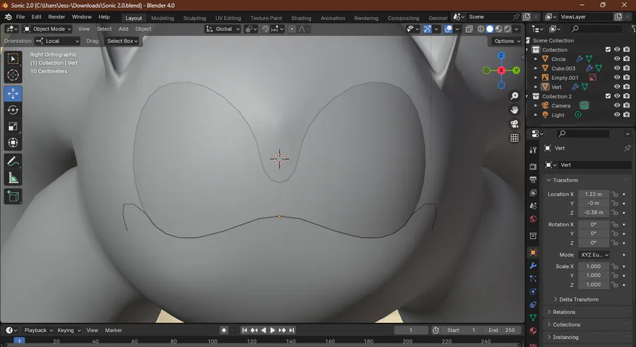Hide Vert object in viewport
The image size is (636, 347).
tap(617, 87)
